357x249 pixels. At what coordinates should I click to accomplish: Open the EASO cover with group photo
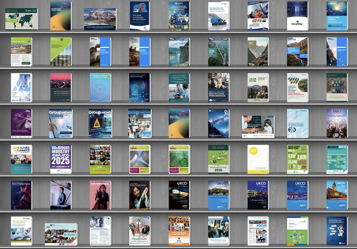(x=337, y=123)
